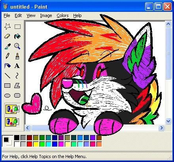Pick the Fill With Color bucket

coord(17,36)
